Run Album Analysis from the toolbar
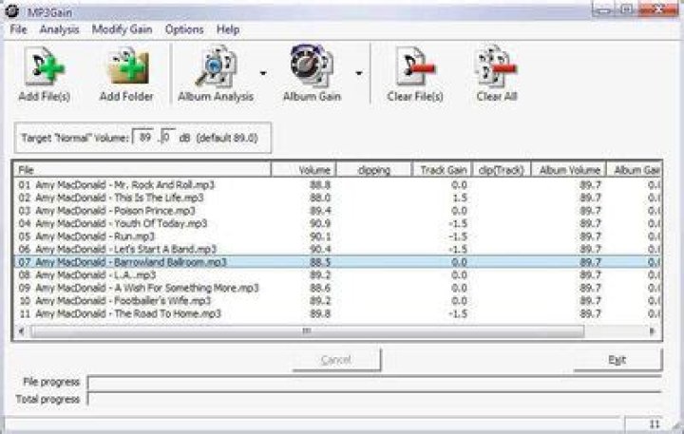Viewport: 684px width, 434px height. (x=216, y=75)
